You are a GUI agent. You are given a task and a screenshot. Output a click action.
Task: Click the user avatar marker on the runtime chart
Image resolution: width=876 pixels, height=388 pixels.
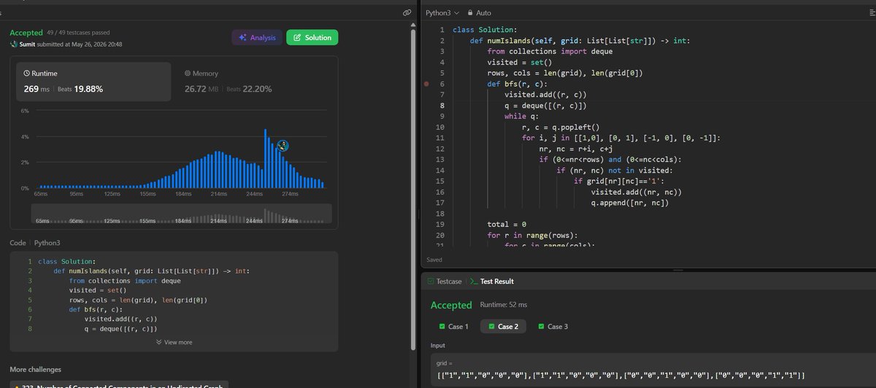click(x=283, y=146)
